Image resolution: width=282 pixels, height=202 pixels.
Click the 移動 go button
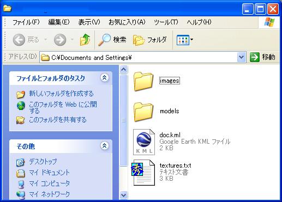[x=262, y=57]
